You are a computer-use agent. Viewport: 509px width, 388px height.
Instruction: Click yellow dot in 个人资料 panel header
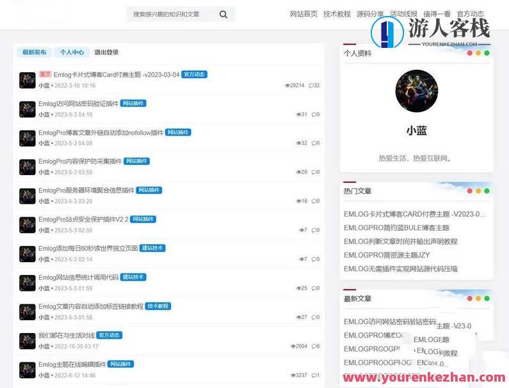pyautogui.click(x=478, y=53)
